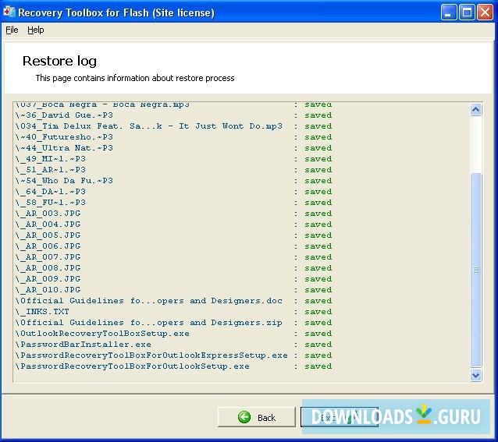Screen dimensions: 498x442
Task: Select the 034_Tim Delux Feat mp3 line
Action: [174, 126]
